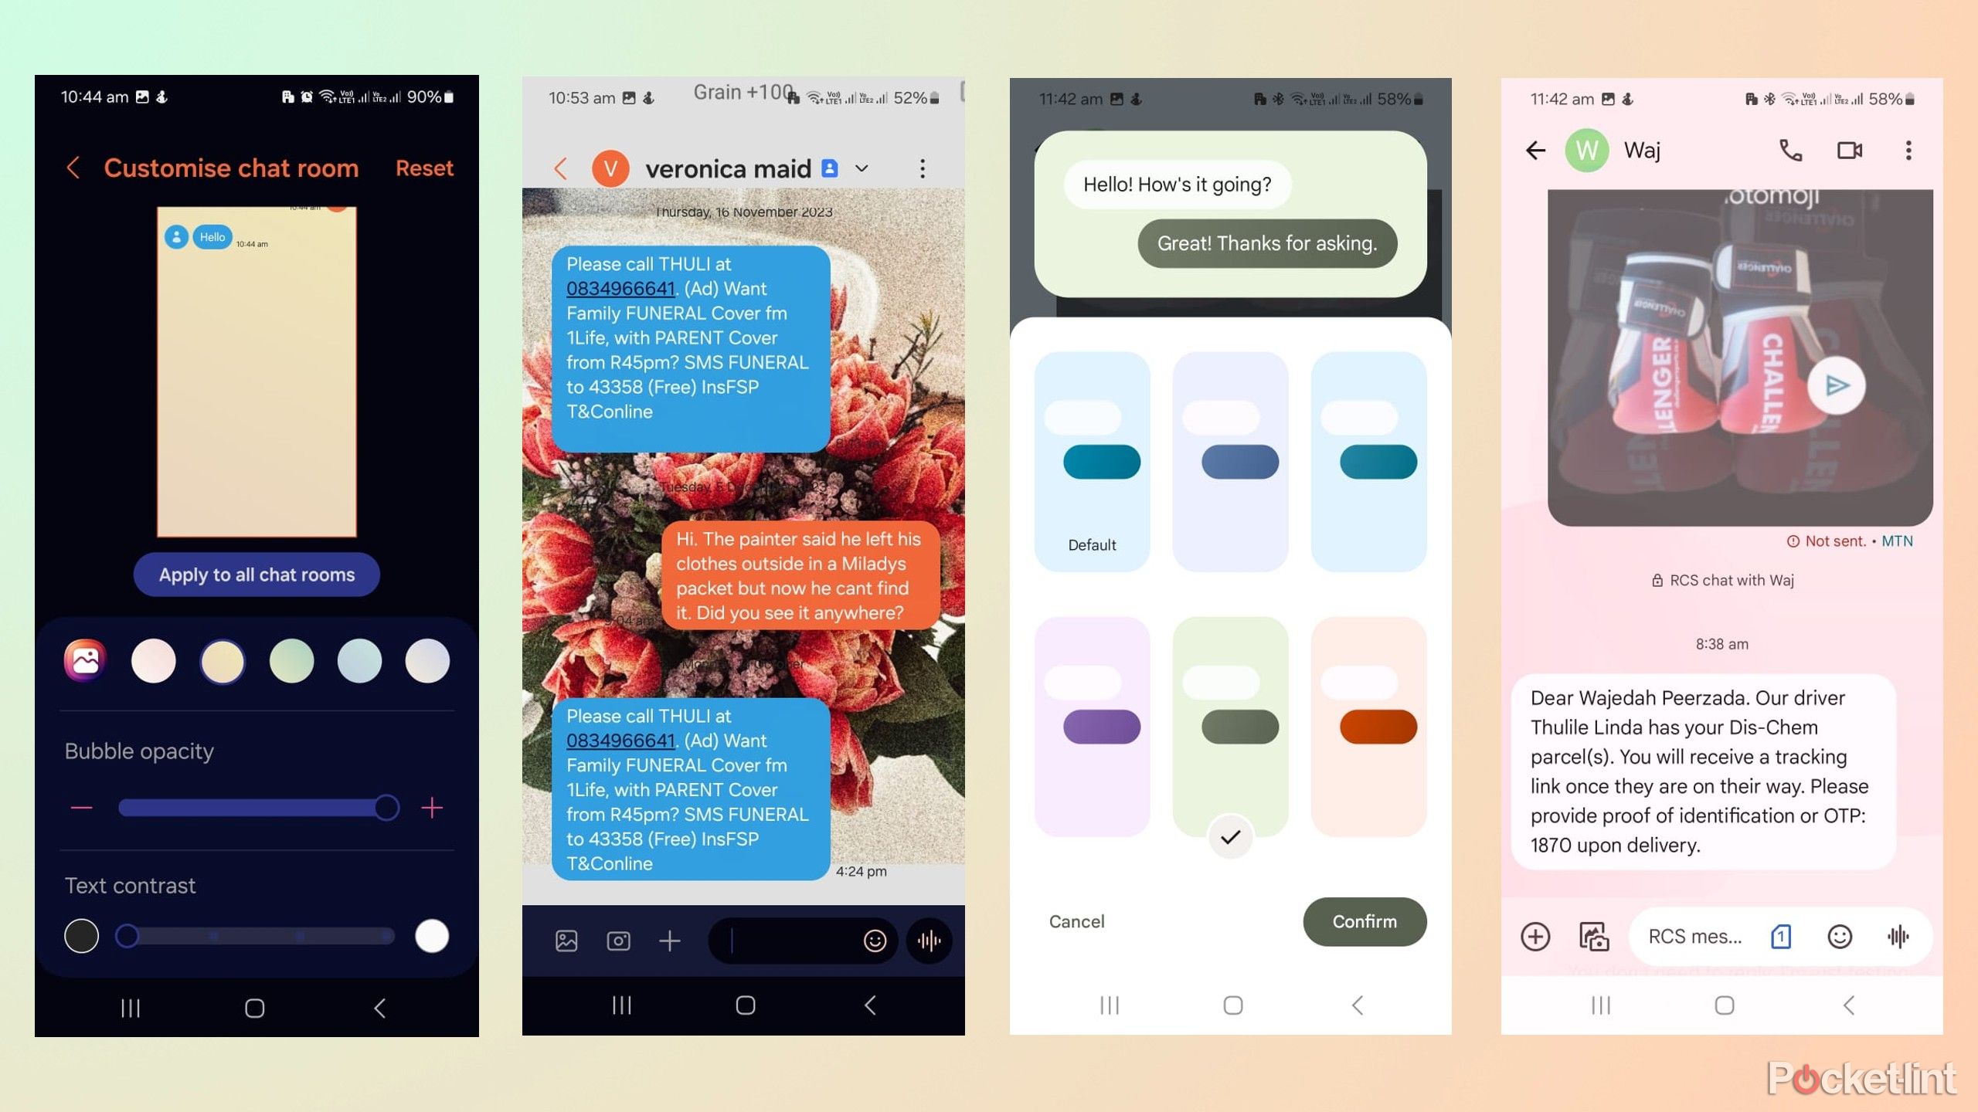Tap the video call icon for Waj

click(x=1851, y=149)
